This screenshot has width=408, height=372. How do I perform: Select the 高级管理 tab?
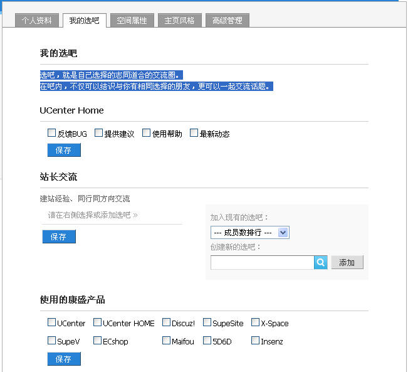tap(227, 21)
